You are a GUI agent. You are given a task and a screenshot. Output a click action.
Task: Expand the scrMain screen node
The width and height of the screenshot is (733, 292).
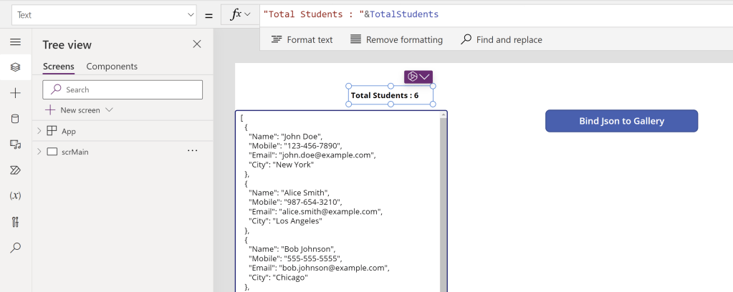point(39,152)
